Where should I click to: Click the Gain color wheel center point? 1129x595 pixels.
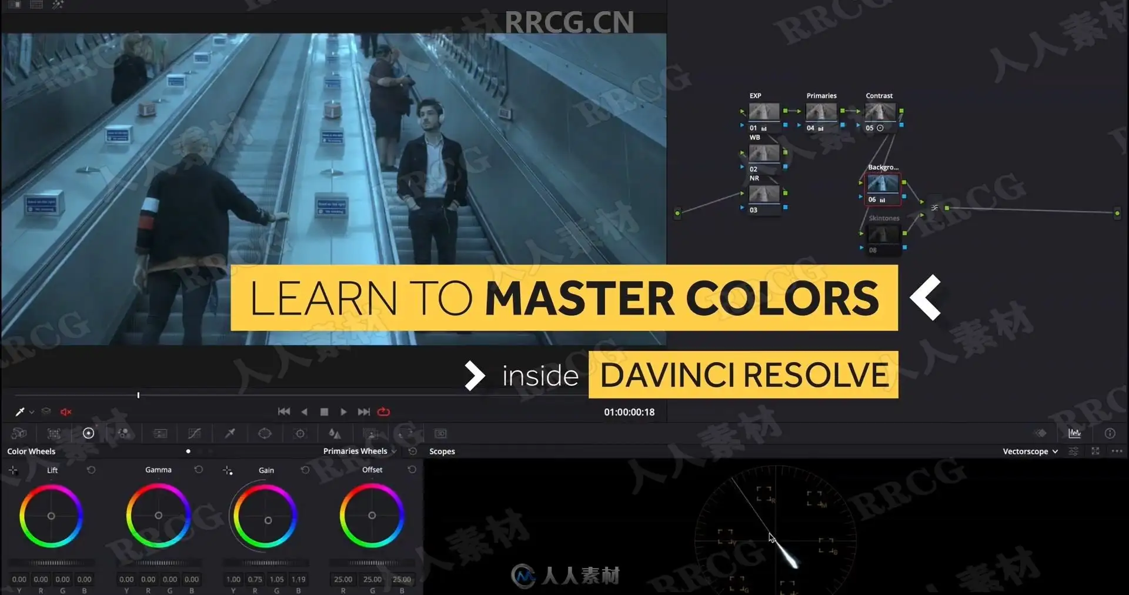point(268,520)
